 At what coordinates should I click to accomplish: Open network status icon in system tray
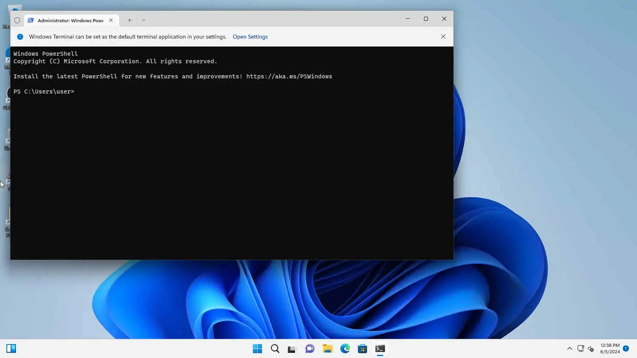tap(581, 349)
